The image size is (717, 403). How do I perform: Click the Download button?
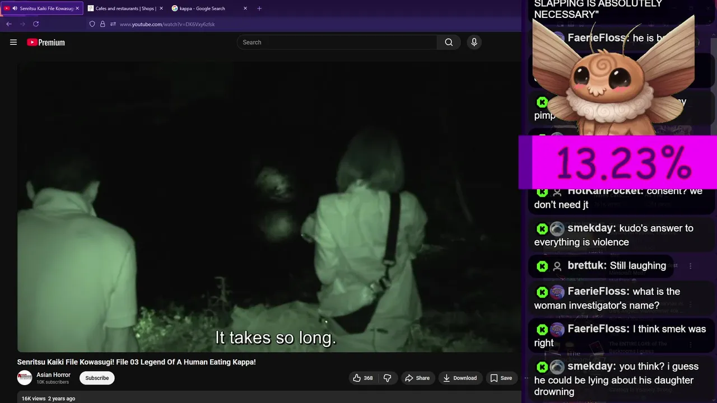tap(460, 378)
